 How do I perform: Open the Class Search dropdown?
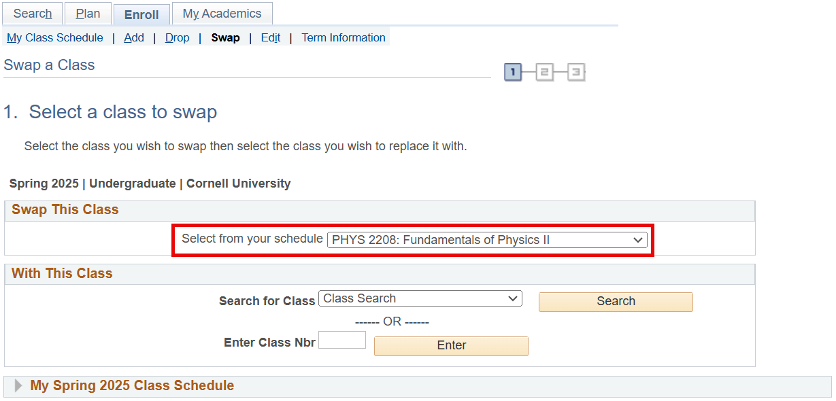point(420,298)
